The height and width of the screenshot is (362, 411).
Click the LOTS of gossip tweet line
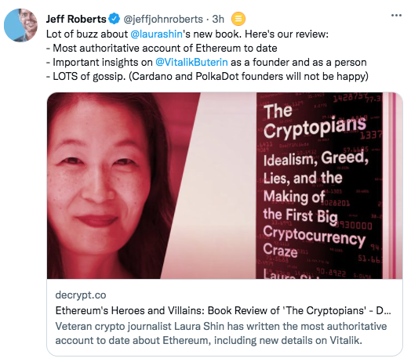207,77
